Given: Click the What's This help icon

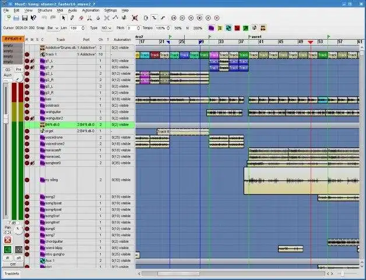Looking at the screenshot, I should (x=33, y=18).
